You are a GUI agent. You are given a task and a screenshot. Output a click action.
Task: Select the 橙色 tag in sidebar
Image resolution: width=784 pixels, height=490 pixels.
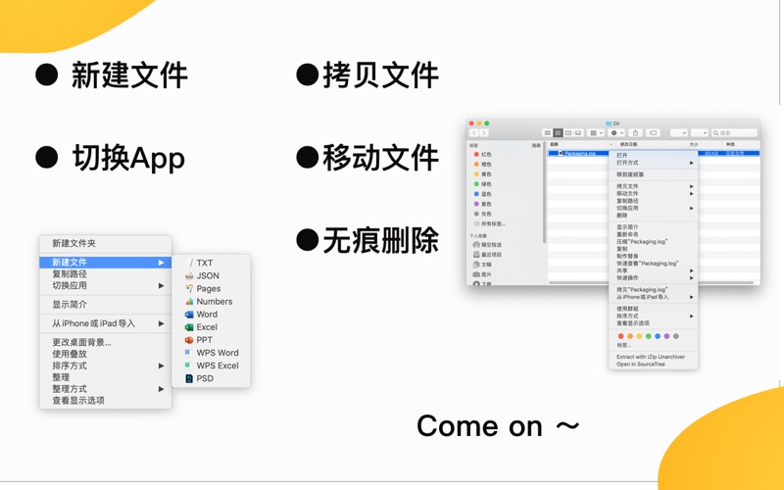tap(482, 165)
